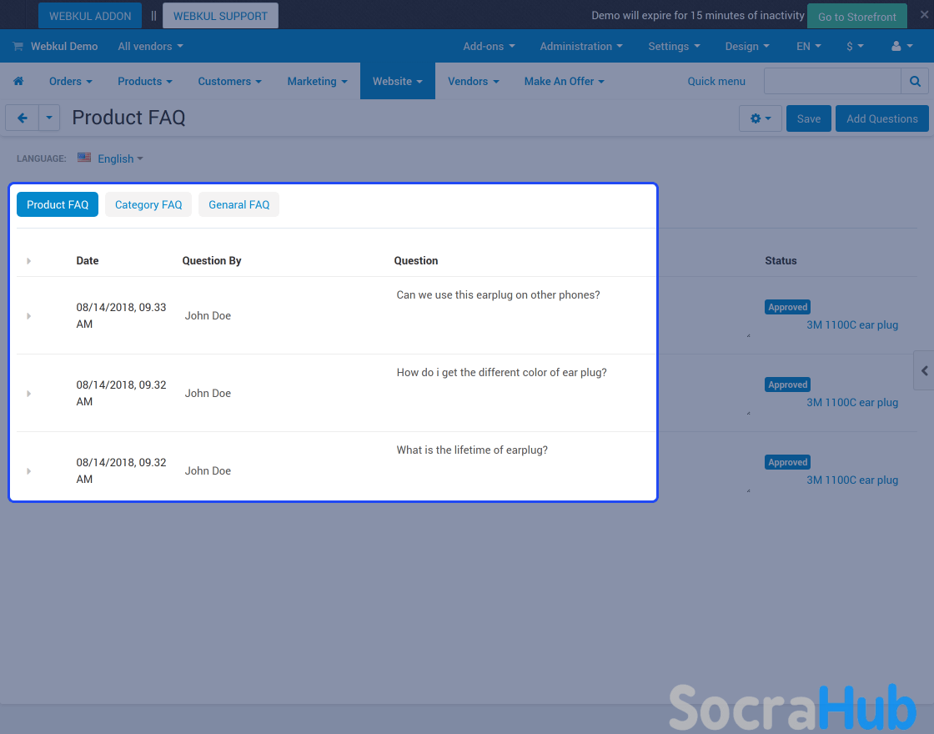This screenshot has width=934, height=734.
Task: Open the English language dropdown
Action: 119,158
